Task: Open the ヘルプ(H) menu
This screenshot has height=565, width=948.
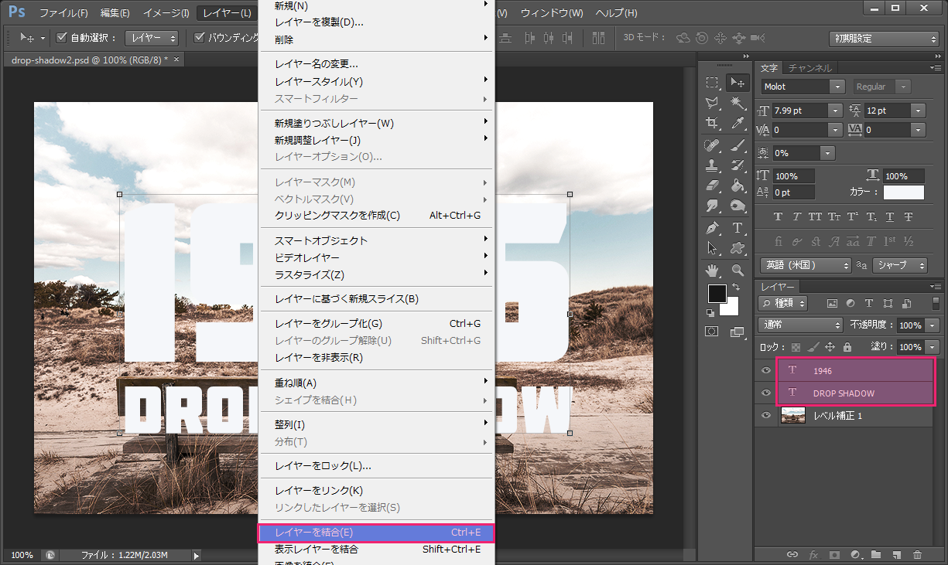Action: (x=616, y=13)
